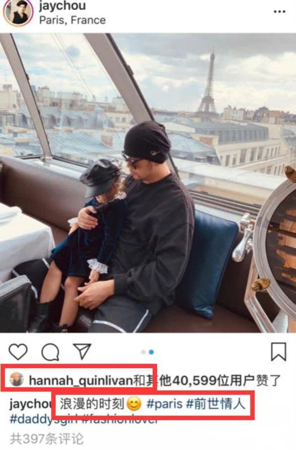Save the post with the bookmark icon
296x450 pixels.
click(278, 352)
